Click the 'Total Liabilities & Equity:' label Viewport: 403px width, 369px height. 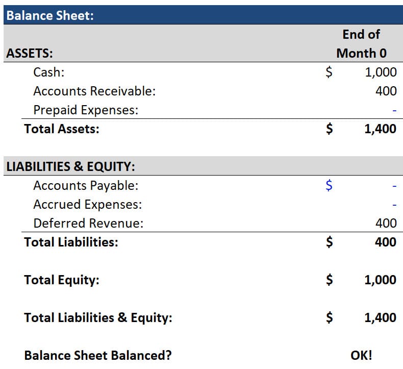98,318
